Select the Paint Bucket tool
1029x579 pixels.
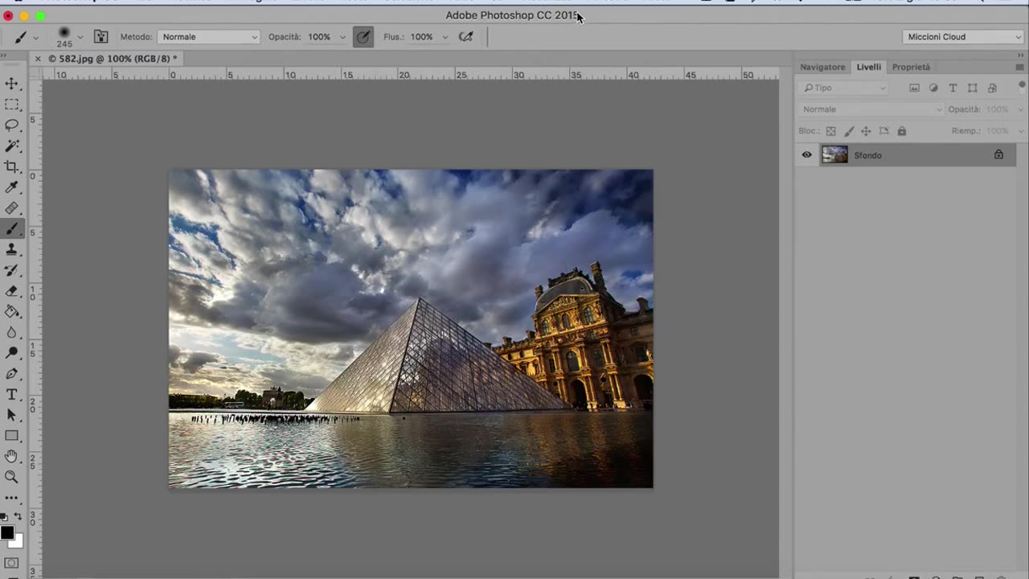12,312
